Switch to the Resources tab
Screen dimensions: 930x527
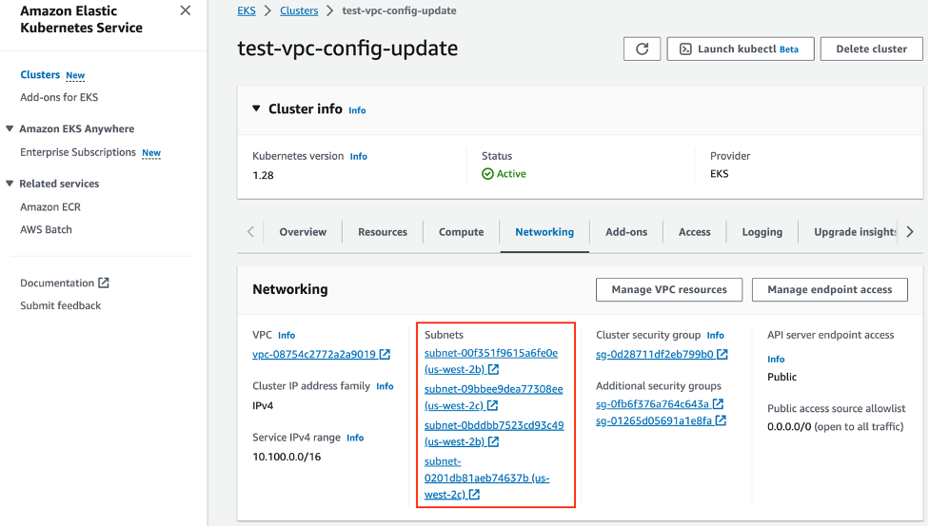pos(383,232)
